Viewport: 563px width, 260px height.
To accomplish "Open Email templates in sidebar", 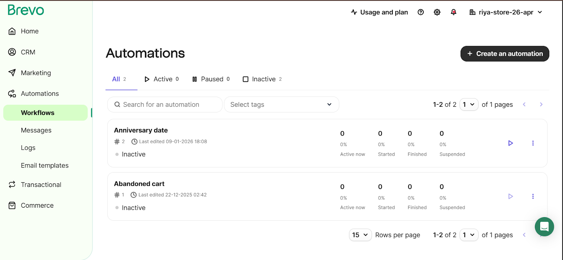I will click(x=45, y=165).
